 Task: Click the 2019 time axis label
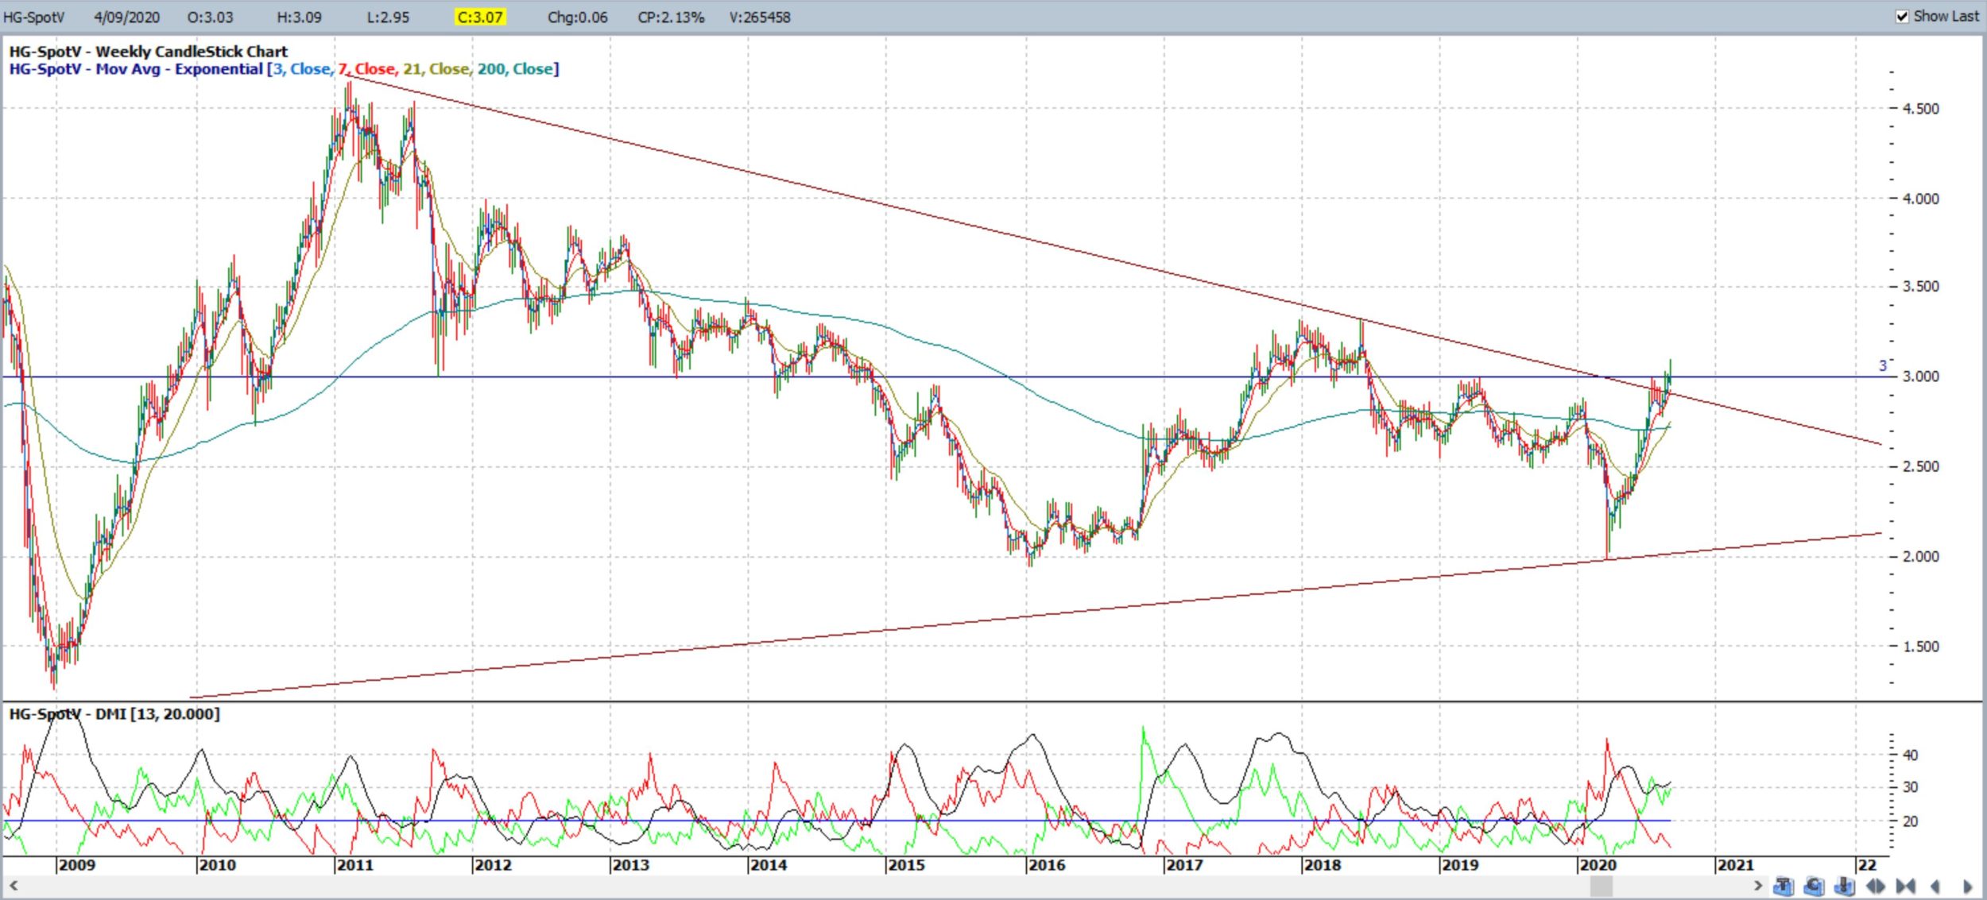pyautogui.click(x=1459, y=865)
